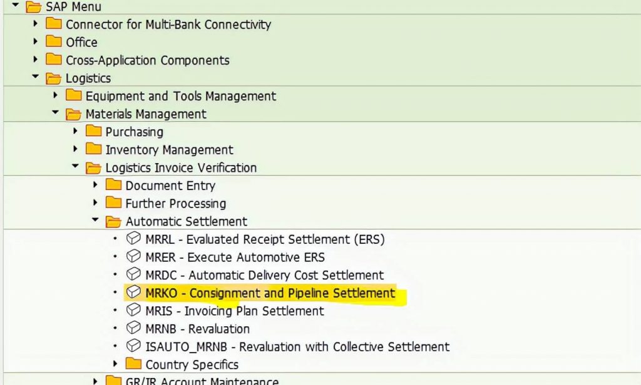This screenshot has height=385, width=641.
Task: Collapse Materials Management arrow
Action: 56,112
